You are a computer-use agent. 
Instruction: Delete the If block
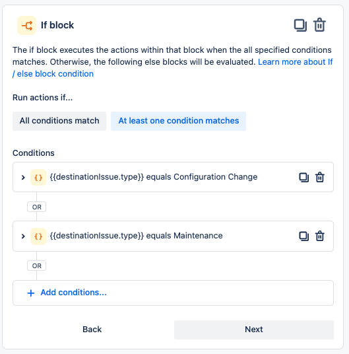click(319, 25)
